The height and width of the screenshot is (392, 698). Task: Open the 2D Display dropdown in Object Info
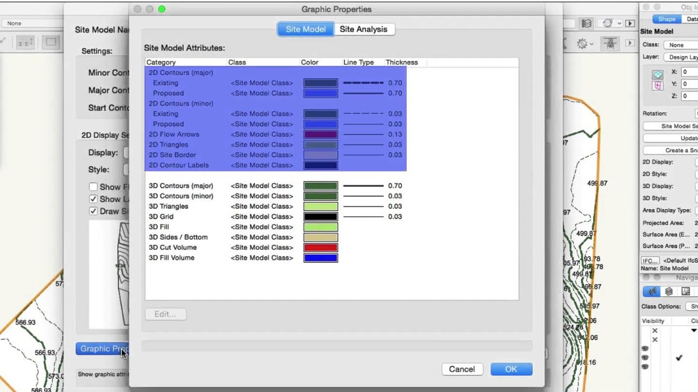coord(696,162)
